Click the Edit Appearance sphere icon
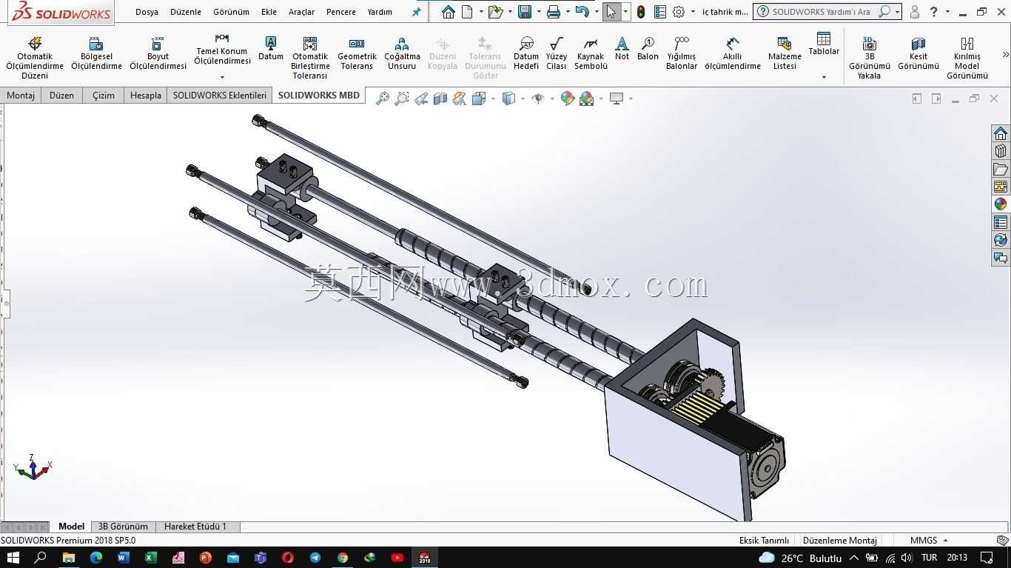1011x568 pixels. tap(568, 98)
